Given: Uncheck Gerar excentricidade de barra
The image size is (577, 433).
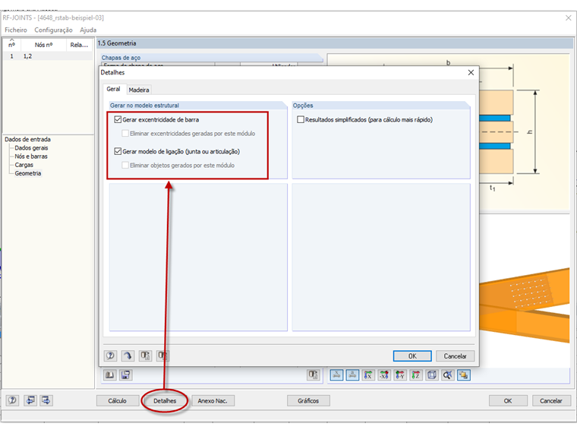Looking at the screenshot, I should (118, 119).
